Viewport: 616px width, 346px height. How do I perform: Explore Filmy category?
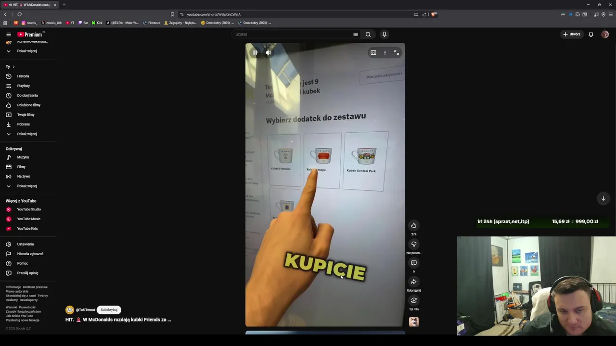click(21, 167)
